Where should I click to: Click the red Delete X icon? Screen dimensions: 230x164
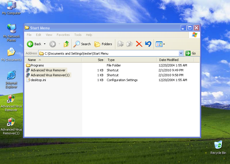[x=139, y=44]
